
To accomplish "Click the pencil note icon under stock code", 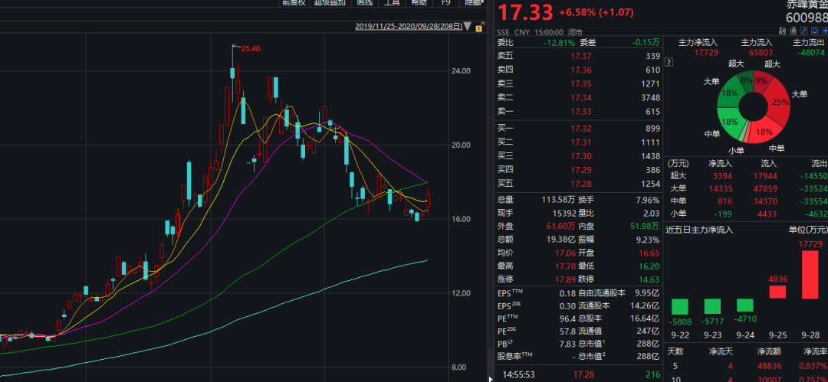I will [803, 31].
